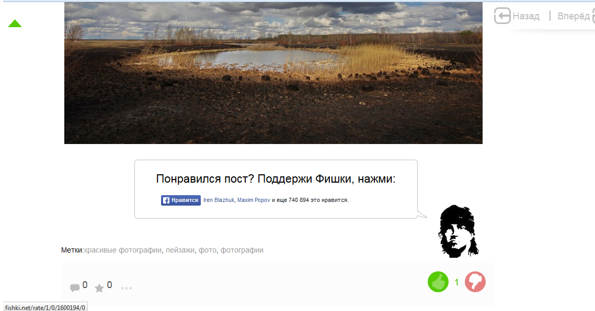Click the Facebook Нравится like button

[180, 200]
